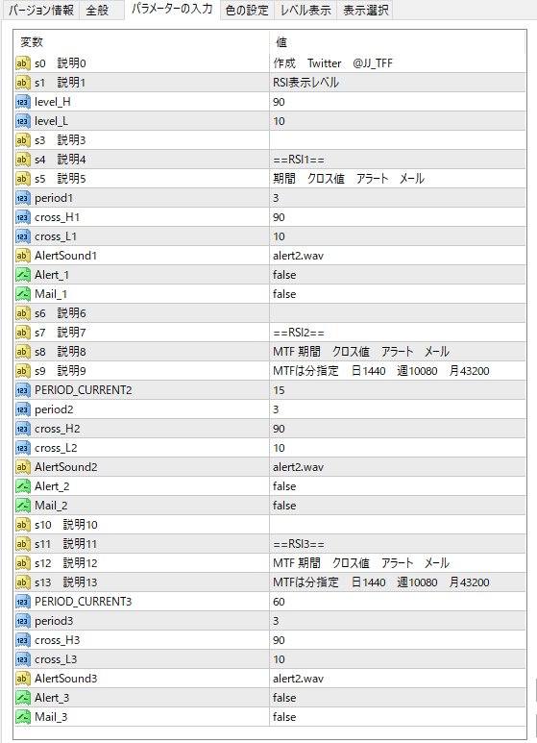Click the integer icon beside cross_L1
537x743 pixels.
click(23, 236)
